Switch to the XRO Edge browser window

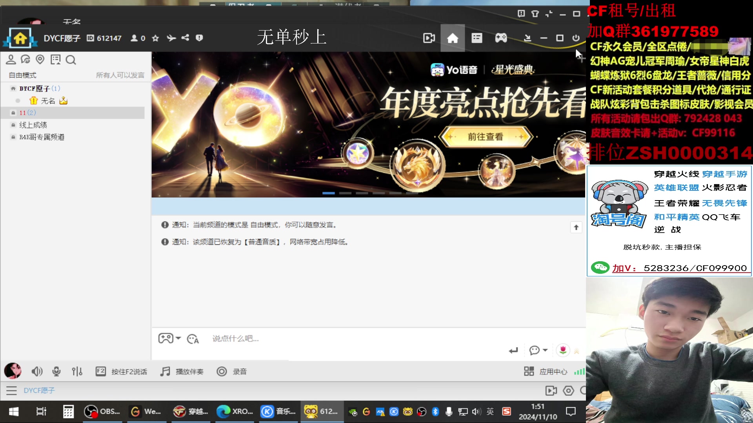[235, 412]
